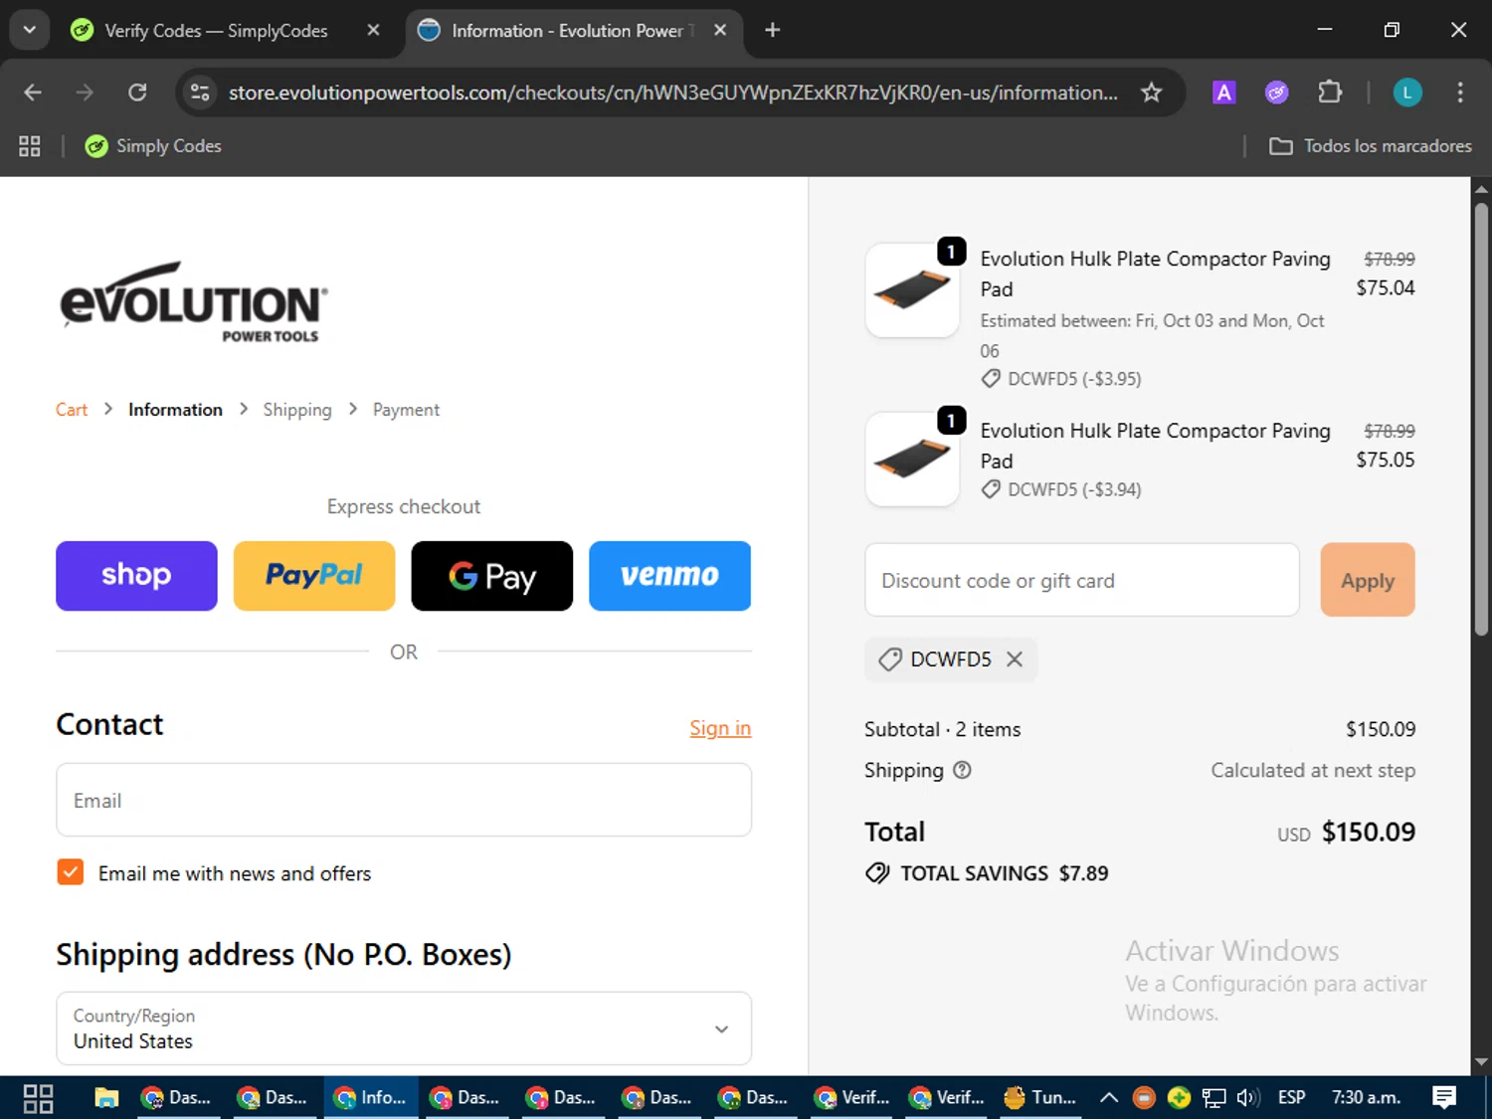Click first Paving Pad product thumbnail
Image resolution: width=1492 pixels, height=1119 pixels.
(x=912, y=290)
